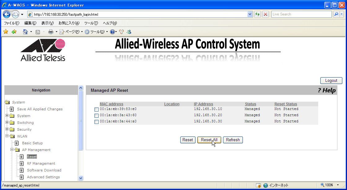Open the 編集(E) menu

30,23
